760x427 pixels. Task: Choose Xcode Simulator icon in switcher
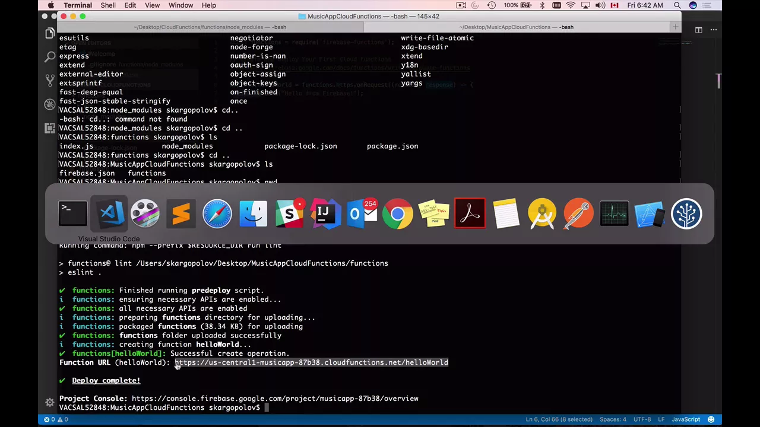tap(650, 213)
